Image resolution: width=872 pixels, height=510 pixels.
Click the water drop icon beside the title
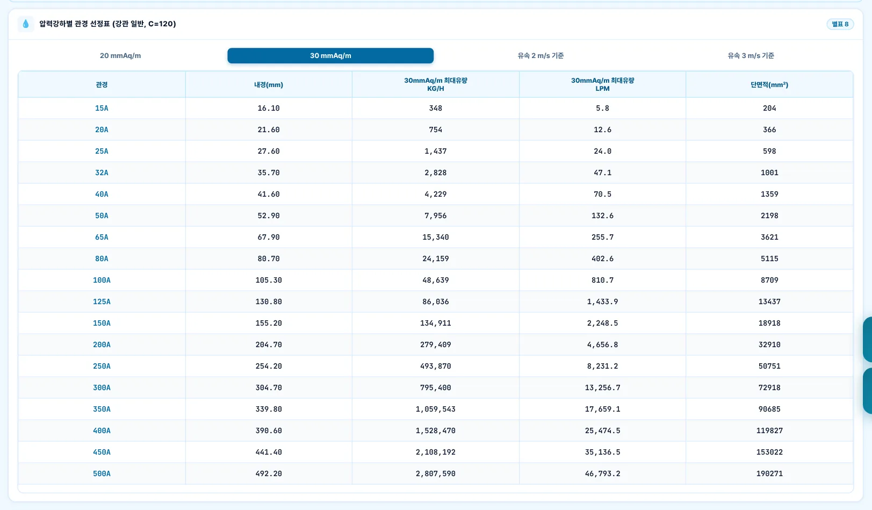(25, 24)
